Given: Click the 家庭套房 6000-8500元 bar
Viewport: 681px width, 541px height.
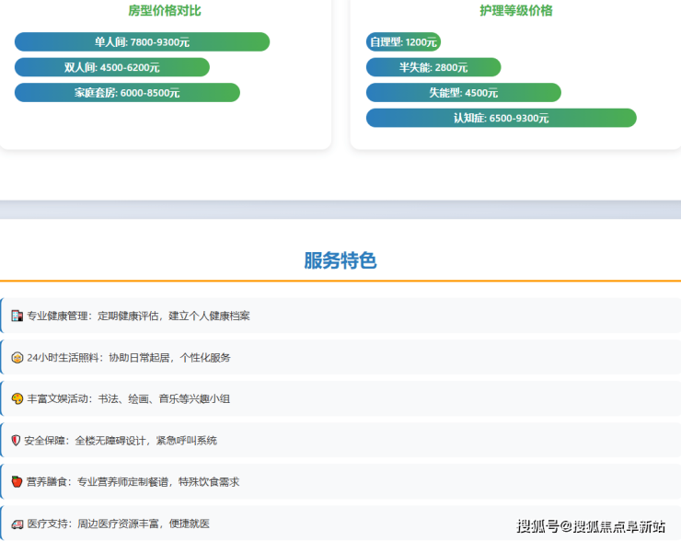Looking at the screenshot, I should point(127,93).
